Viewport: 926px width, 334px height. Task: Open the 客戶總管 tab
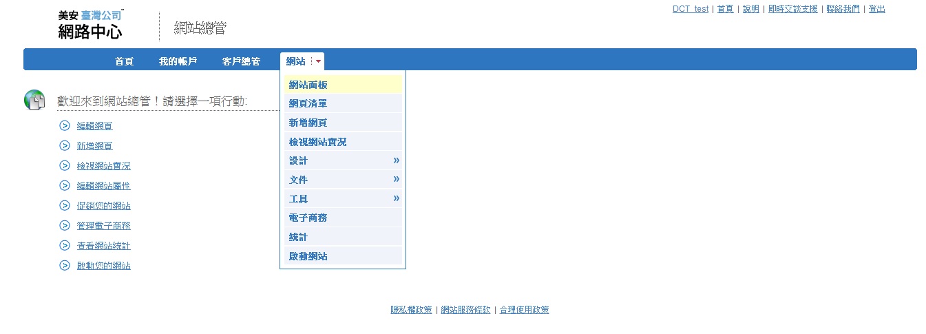(x=241, y=62)
